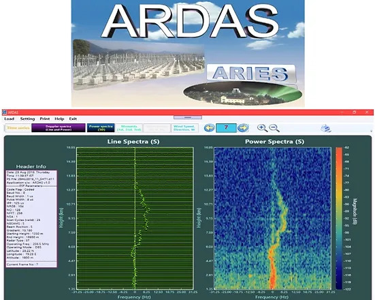Zoom out with the magnifier minus icon

[x=274, y=128]
